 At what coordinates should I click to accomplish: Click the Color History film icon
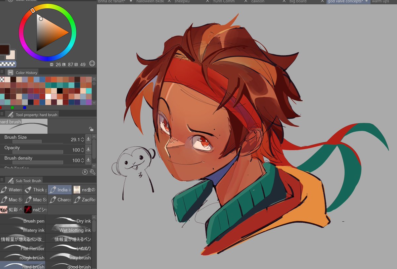[x=10, y=72]
